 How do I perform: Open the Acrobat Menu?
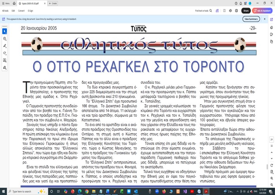5,3
